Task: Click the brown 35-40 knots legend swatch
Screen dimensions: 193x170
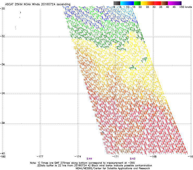Action: coord(164,3)
